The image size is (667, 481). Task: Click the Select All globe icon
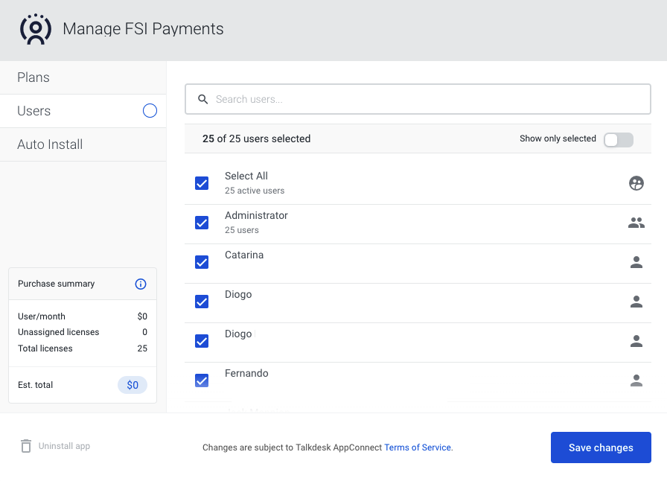[636, 183]
